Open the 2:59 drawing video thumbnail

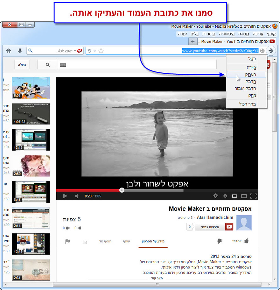[x=31, y=166]
